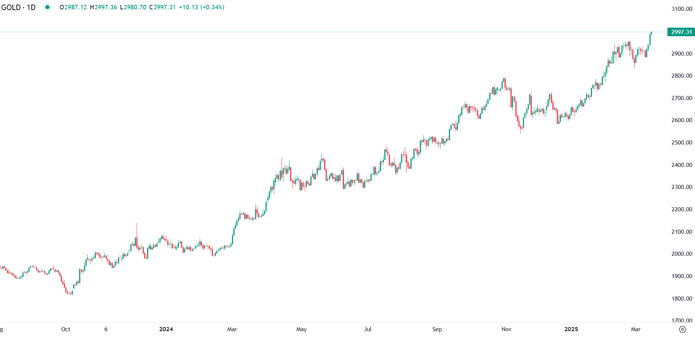The height and width of the screenshot is (339, 695).
Task: Click the 2997.31 current price label
Action: coord(681,32)
